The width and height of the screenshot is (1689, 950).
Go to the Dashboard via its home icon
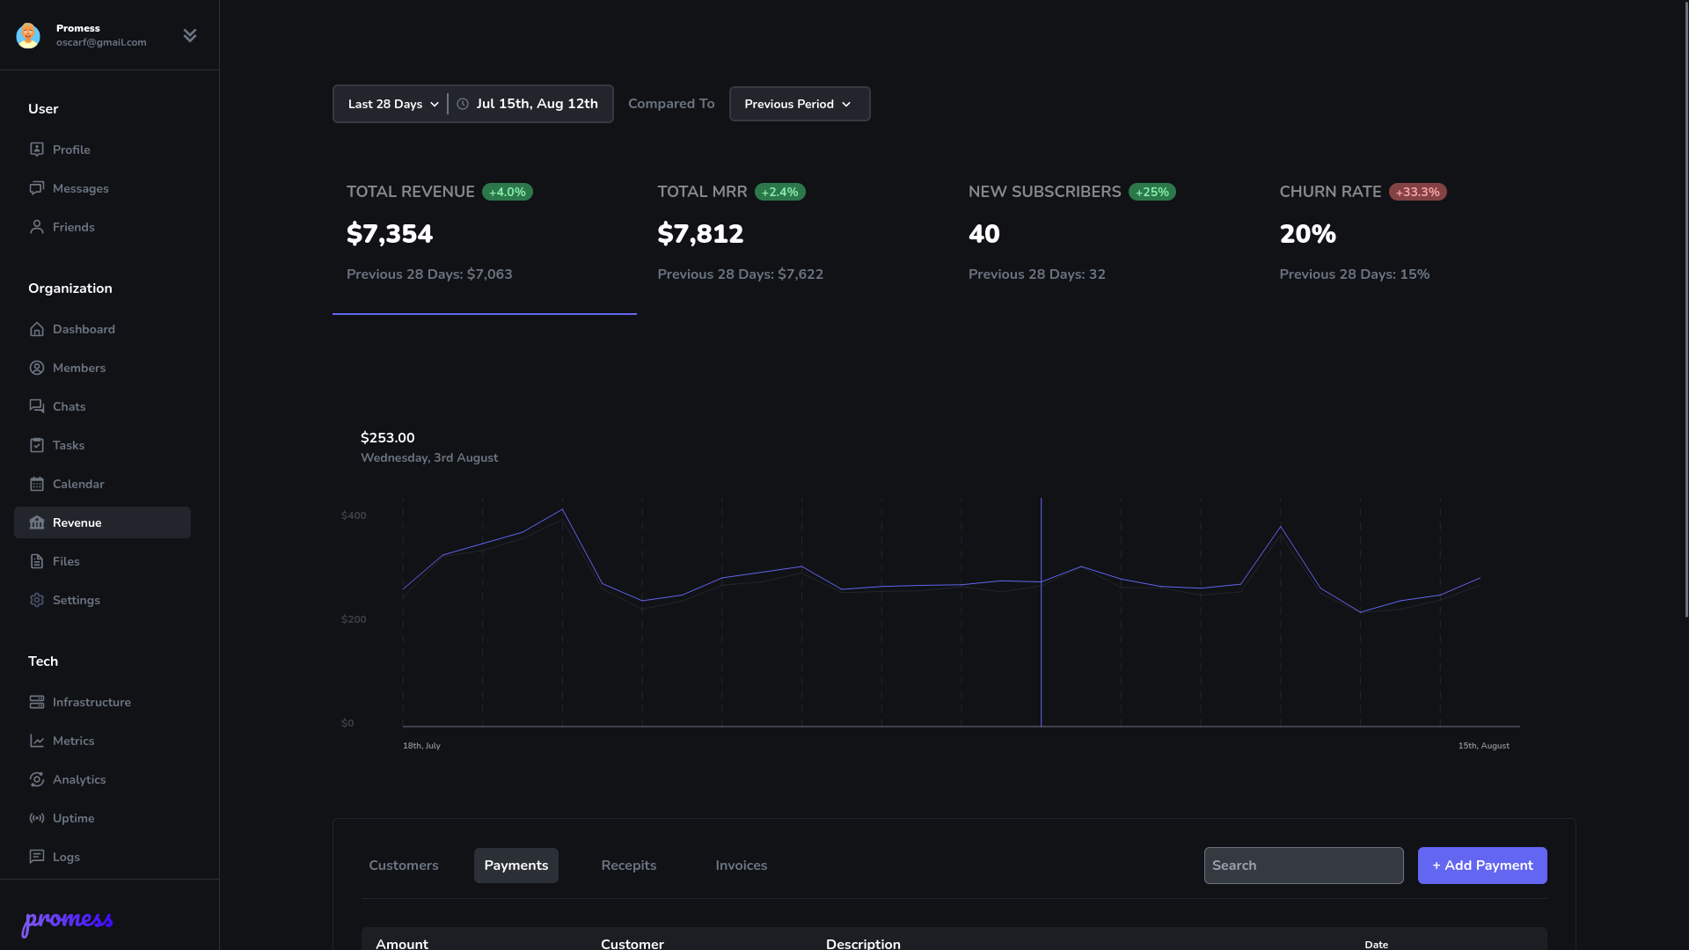pyautogui.click(x=36, y=329)
